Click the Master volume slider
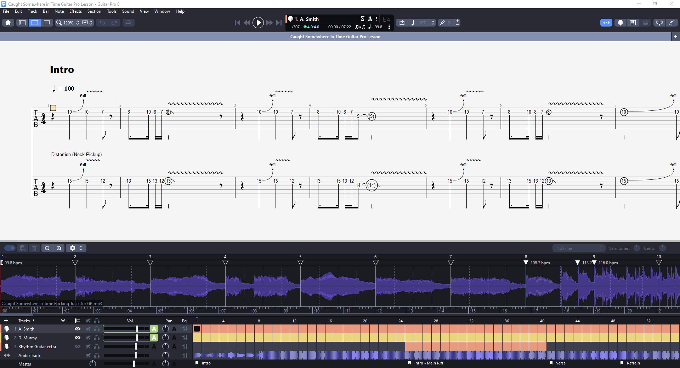The height and width of the screenshot is (368, 680). 126,364
